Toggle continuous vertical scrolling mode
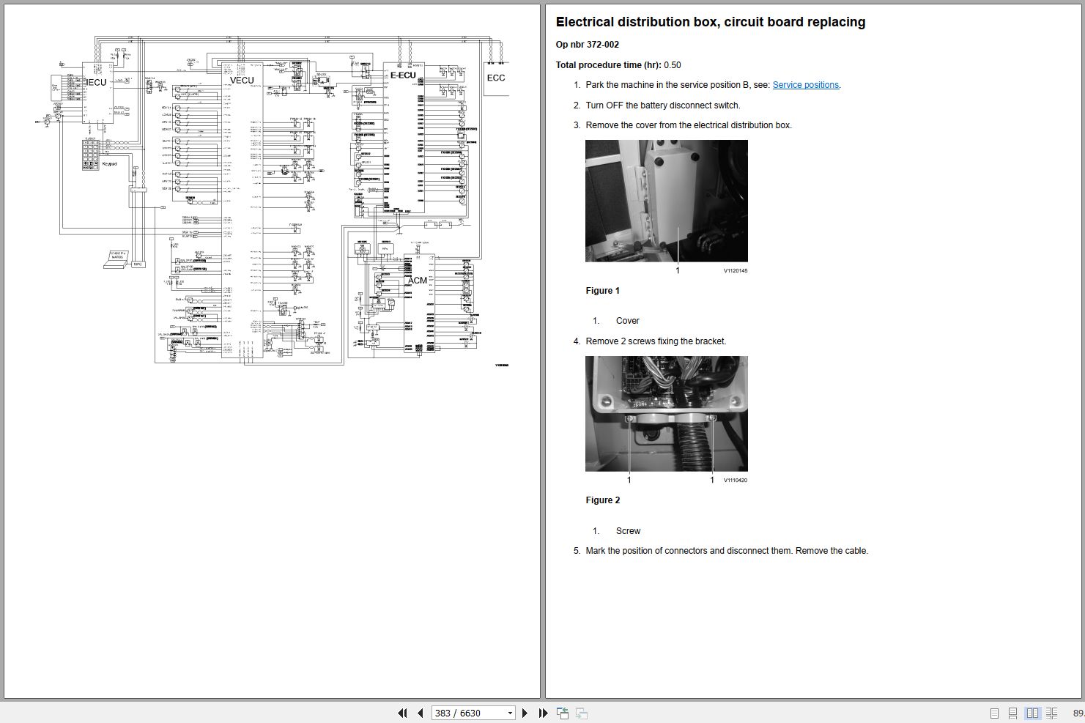Viewport: 1085px width, 723px height. point(1013,713)
